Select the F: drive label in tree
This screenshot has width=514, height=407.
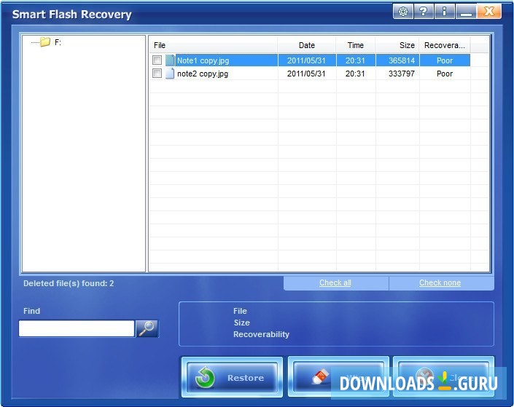tap(58, 42)
